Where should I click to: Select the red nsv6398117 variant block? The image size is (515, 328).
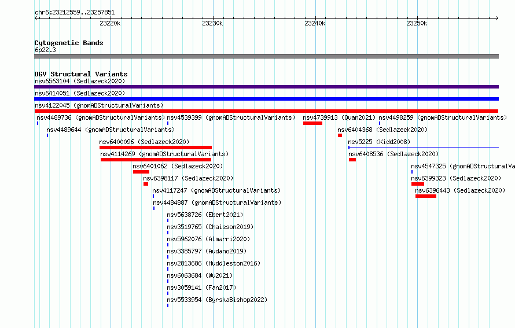tap(146, 184)
